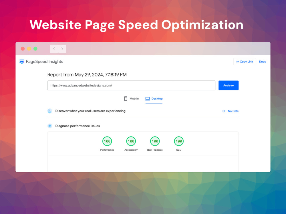Viewport: 286px width, 214px height.
Task: Click the green maximize window dot
Action: point(35,49)
